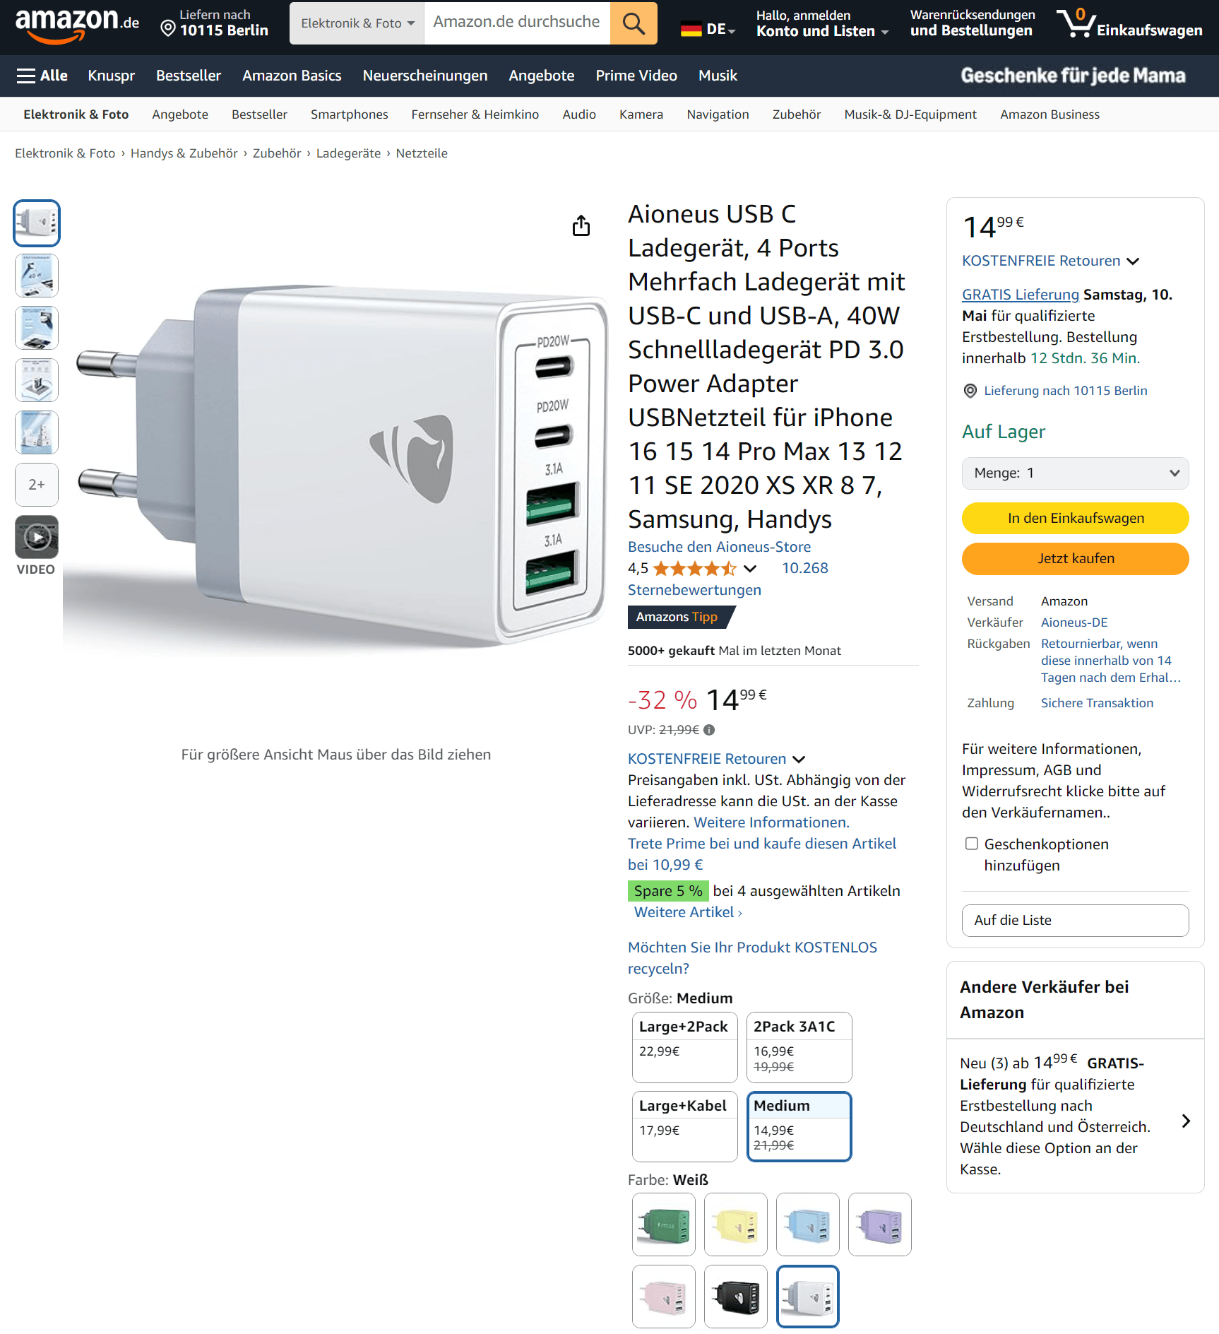Play the product VIDEO thumbnail

click(37, 538)
